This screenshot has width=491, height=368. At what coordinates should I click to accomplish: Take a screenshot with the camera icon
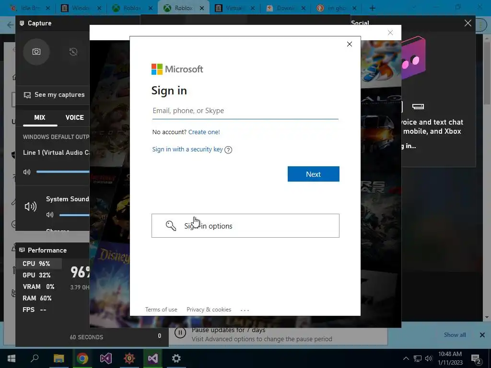36,52
